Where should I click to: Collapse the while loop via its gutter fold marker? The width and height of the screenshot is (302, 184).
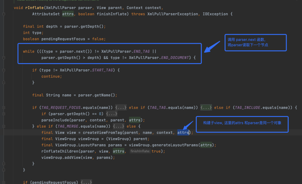[4, 58]
